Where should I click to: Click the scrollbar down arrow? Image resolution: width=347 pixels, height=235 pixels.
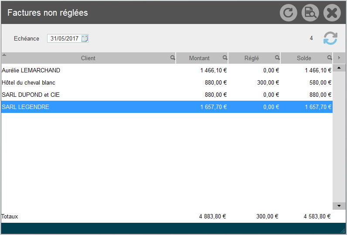pyautogui.click(x=339, y=206)
